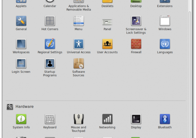Viewport: 196px width, 138px height.
Task: Open Login Screen settings
Action: coord(21,66)
